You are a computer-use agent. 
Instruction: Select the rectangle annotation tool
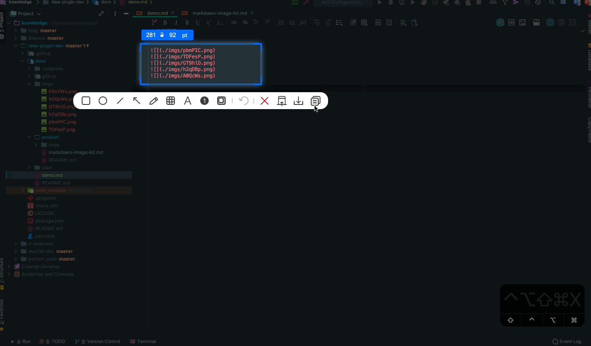[x=86, y=101]
